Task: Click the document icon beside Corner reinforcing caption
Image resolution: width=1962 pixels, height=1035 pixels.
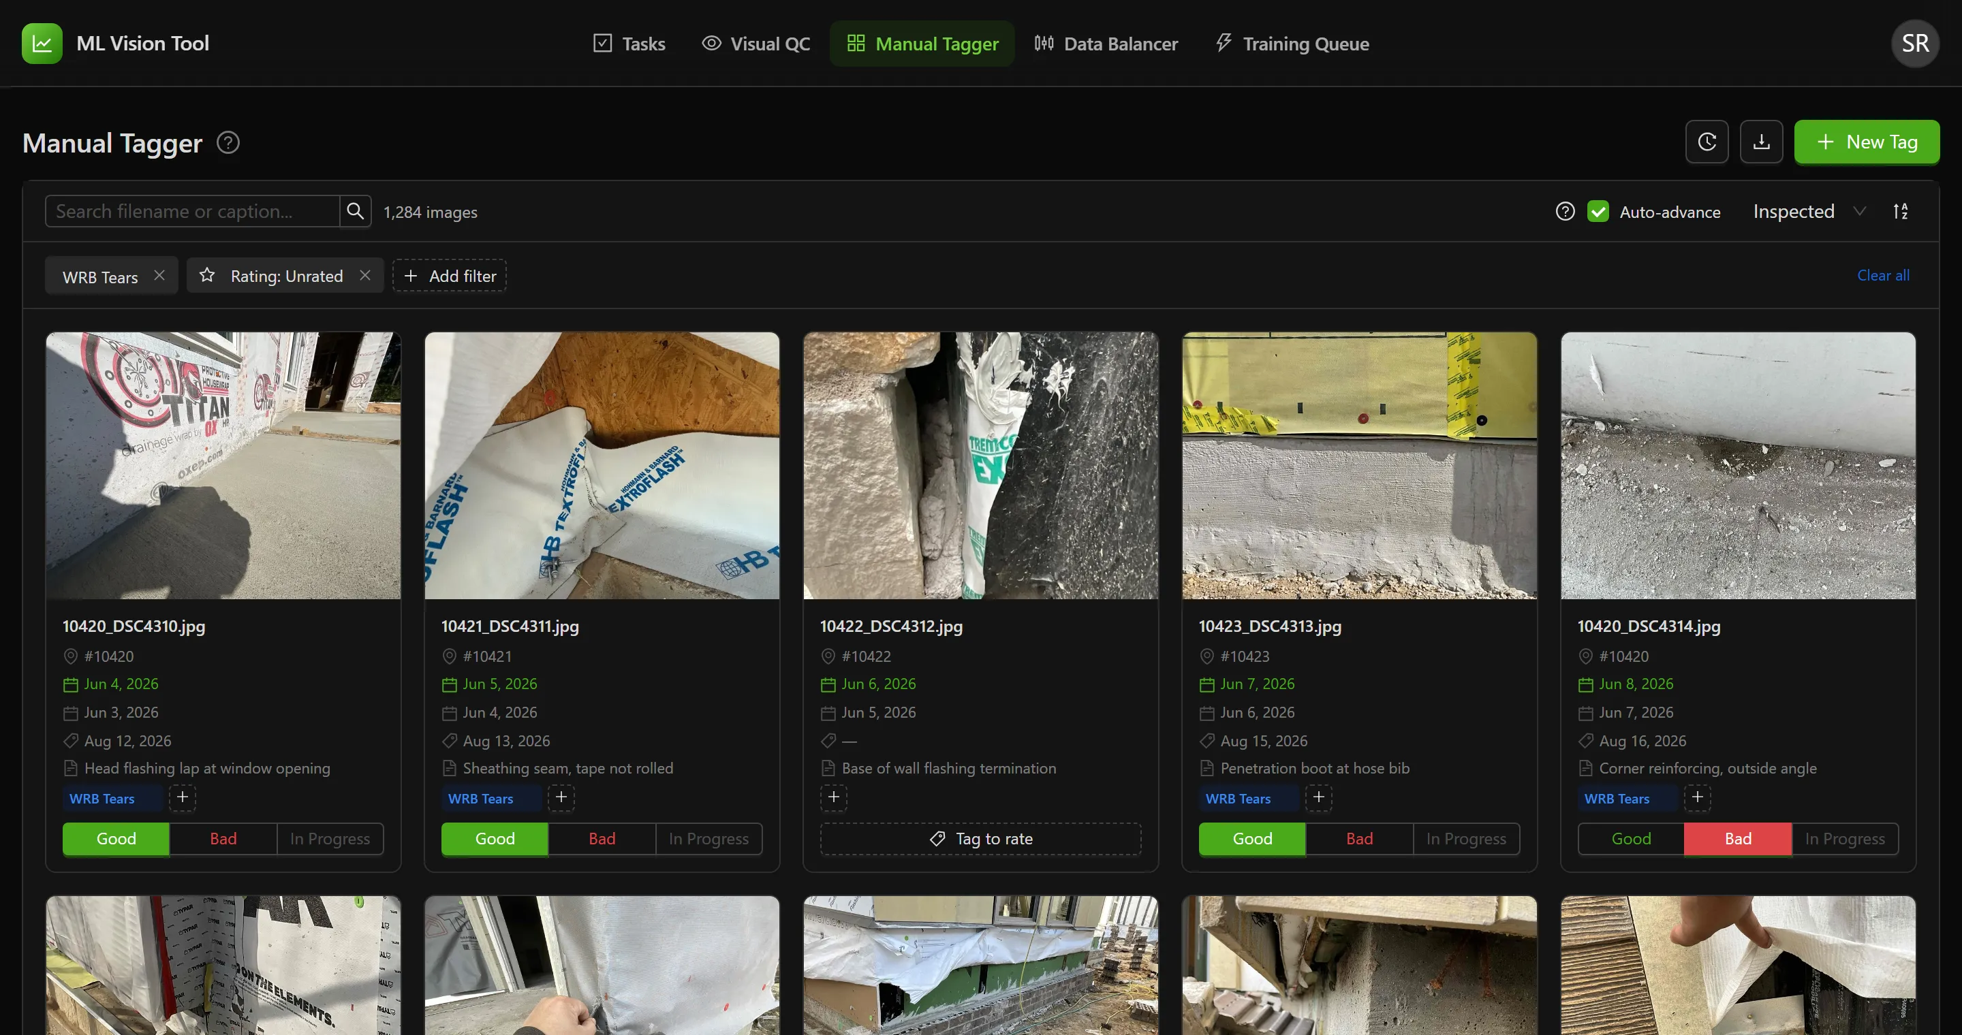Action: 1586,769
